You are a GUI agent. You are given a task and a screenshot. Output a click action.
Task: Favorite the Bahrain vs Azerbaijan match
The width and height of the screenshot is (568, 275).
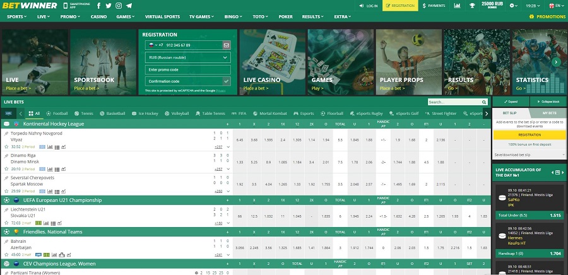pyautogui.click(x=6, y=255)
